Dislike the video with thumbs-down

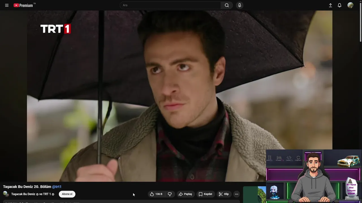click(170, 194)
